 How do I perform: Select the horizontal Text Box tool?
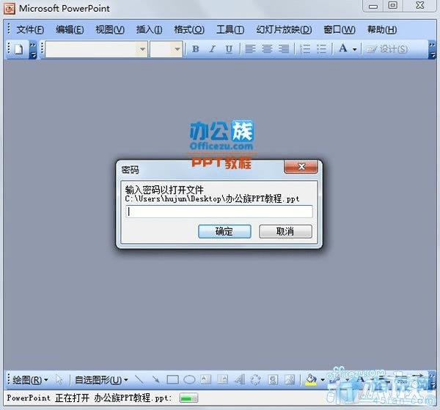206,380
